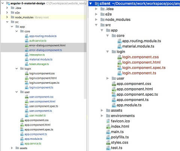The width and height of the screenshot is (180, 151).
Task: Click the favicon.ico file icon
Action: tap(108, 121)
